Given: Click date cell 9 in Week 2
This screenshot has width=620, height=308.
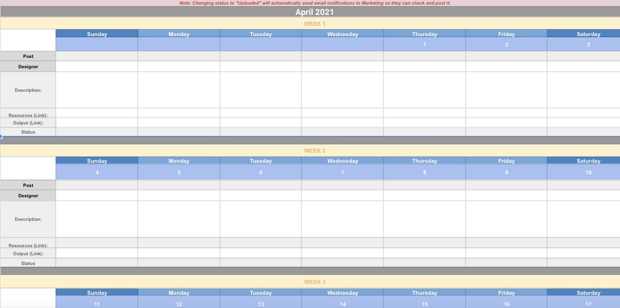Looking at the screenshot, I should tap(506, 172).
